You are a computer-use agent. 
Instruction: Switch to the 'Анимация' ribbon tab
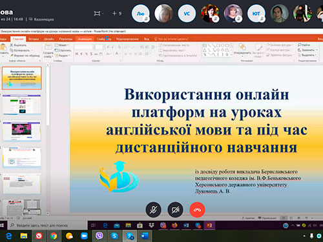[85, 39]
